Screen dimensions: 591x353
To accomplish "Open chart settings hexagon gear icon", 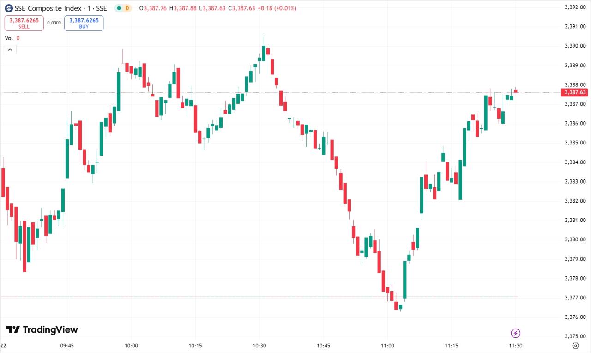I will click(575, 346).
